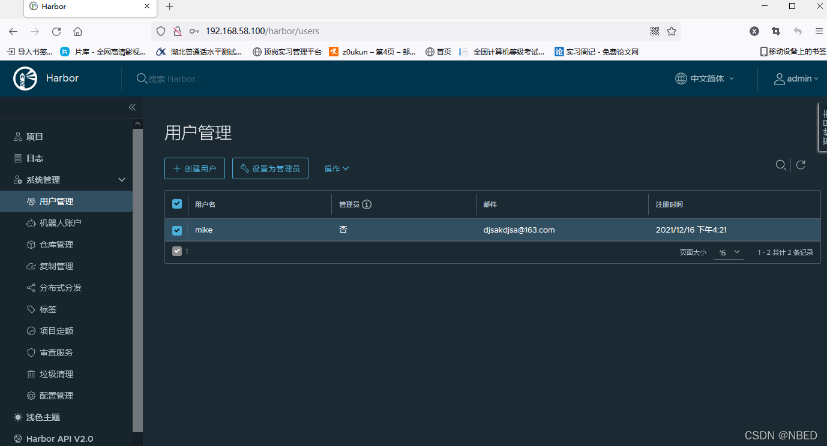Close the Harbor tab
This screenshot has height=446, width=827.
(x=147, y=7)
